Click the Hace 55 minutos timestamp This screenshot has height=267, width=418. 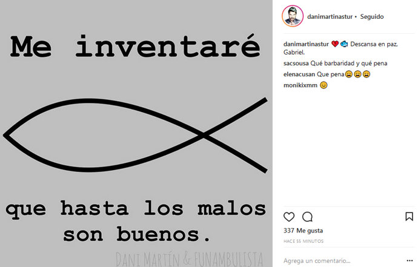(x=304, y=241)
